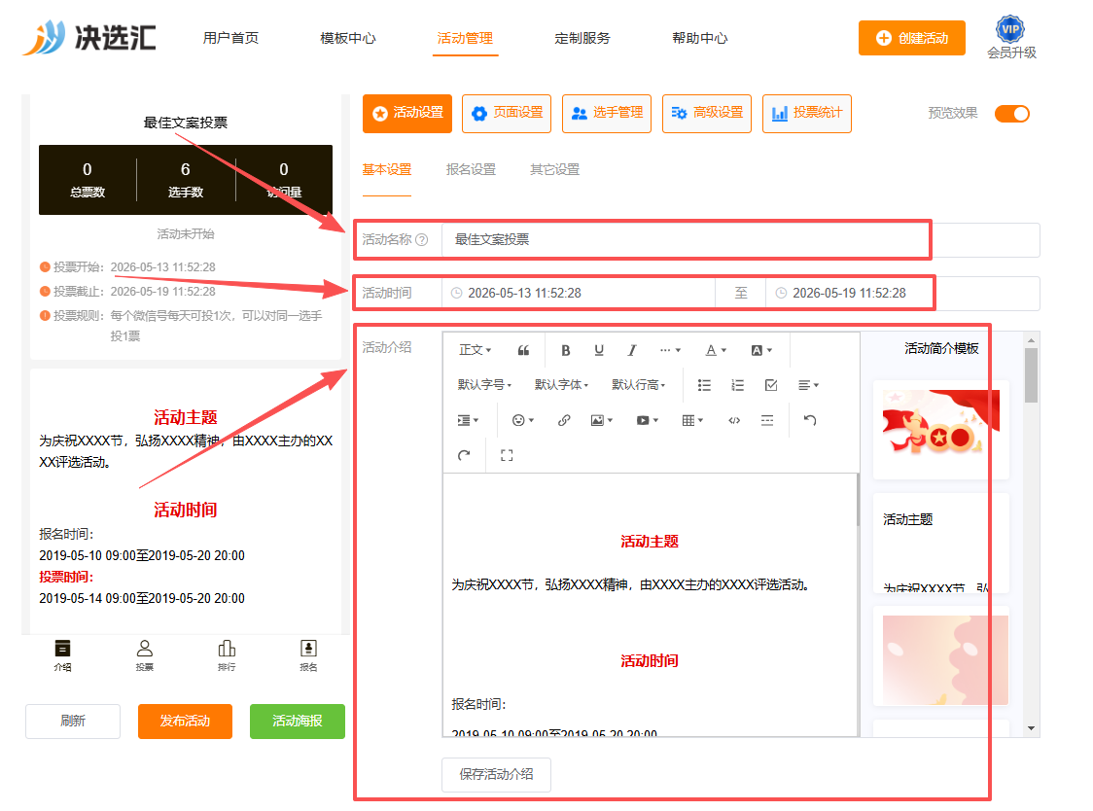Viewport: 1093px width, 811px height.
Task: Apply underline formatting
Action: point(599,350)
